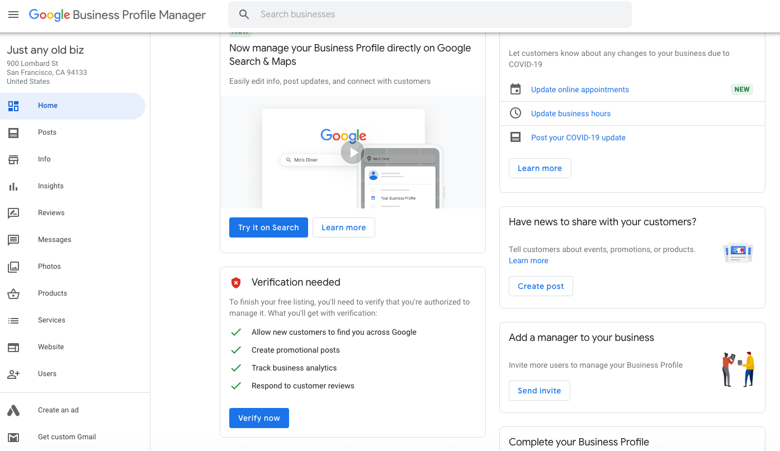780x451 pixels.
Task: Focus the Search businesses field
Action: [430, 15]
